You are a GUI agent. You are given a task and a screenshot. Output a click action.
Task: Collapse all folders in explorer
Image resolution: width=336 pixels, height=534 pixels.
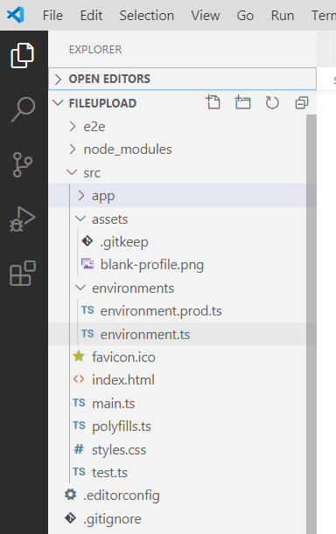pyautogui.click(x=302, y=103)
